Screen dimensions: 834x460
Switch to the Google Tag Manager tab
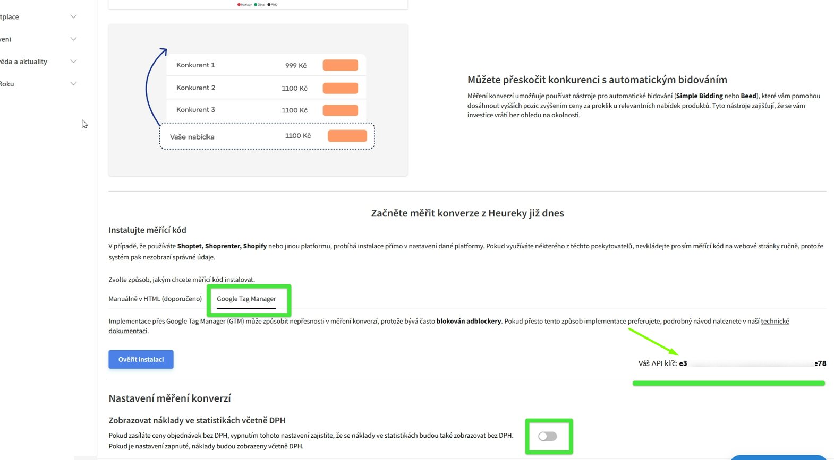[246, 299]
